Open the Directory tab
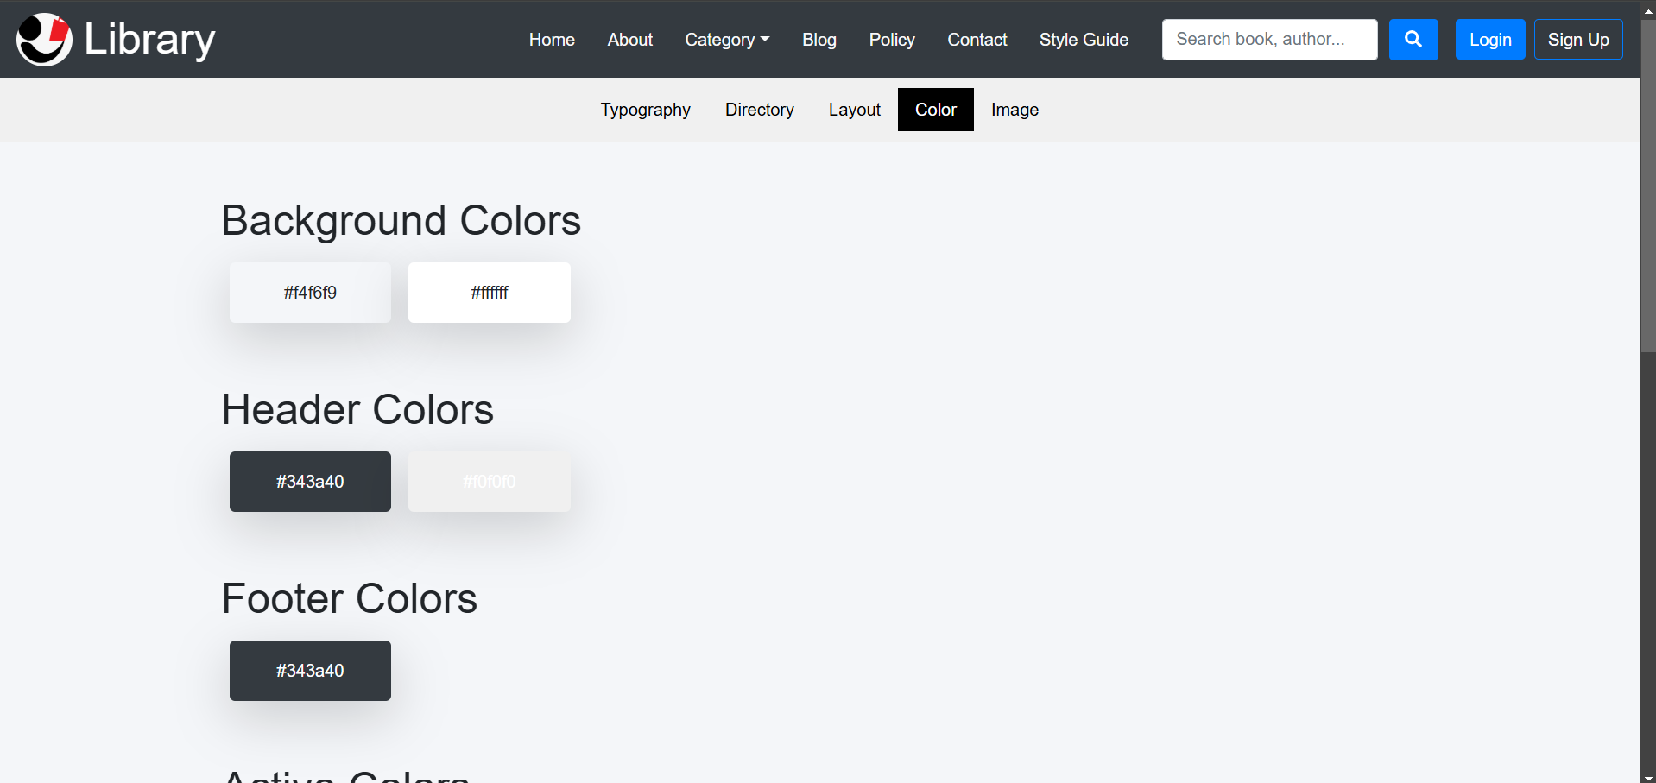1656x783 pixels. [x=759, y=110]
